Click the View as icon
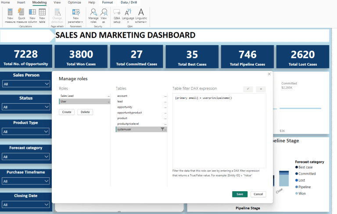337x214 pixels. point(104,13)
